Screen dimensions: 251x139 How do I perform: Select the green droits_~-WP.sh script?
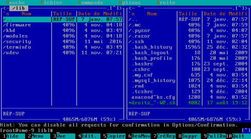188,103
